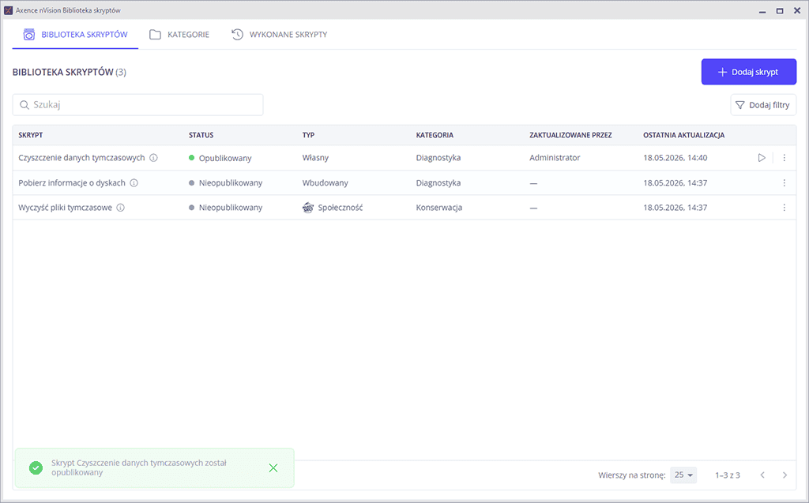Image resolution: width=809 pixels, height=503 pixels.
Task: Maximize the Biblioteka skryptów window
Action: tap(780, 11)
